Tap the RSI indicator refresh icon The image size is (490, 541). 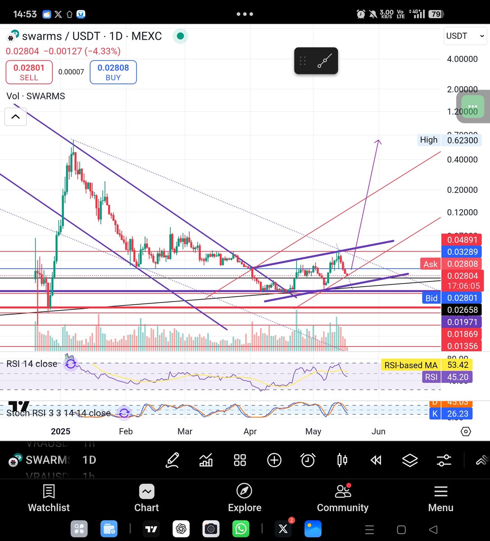click(71, 363)
